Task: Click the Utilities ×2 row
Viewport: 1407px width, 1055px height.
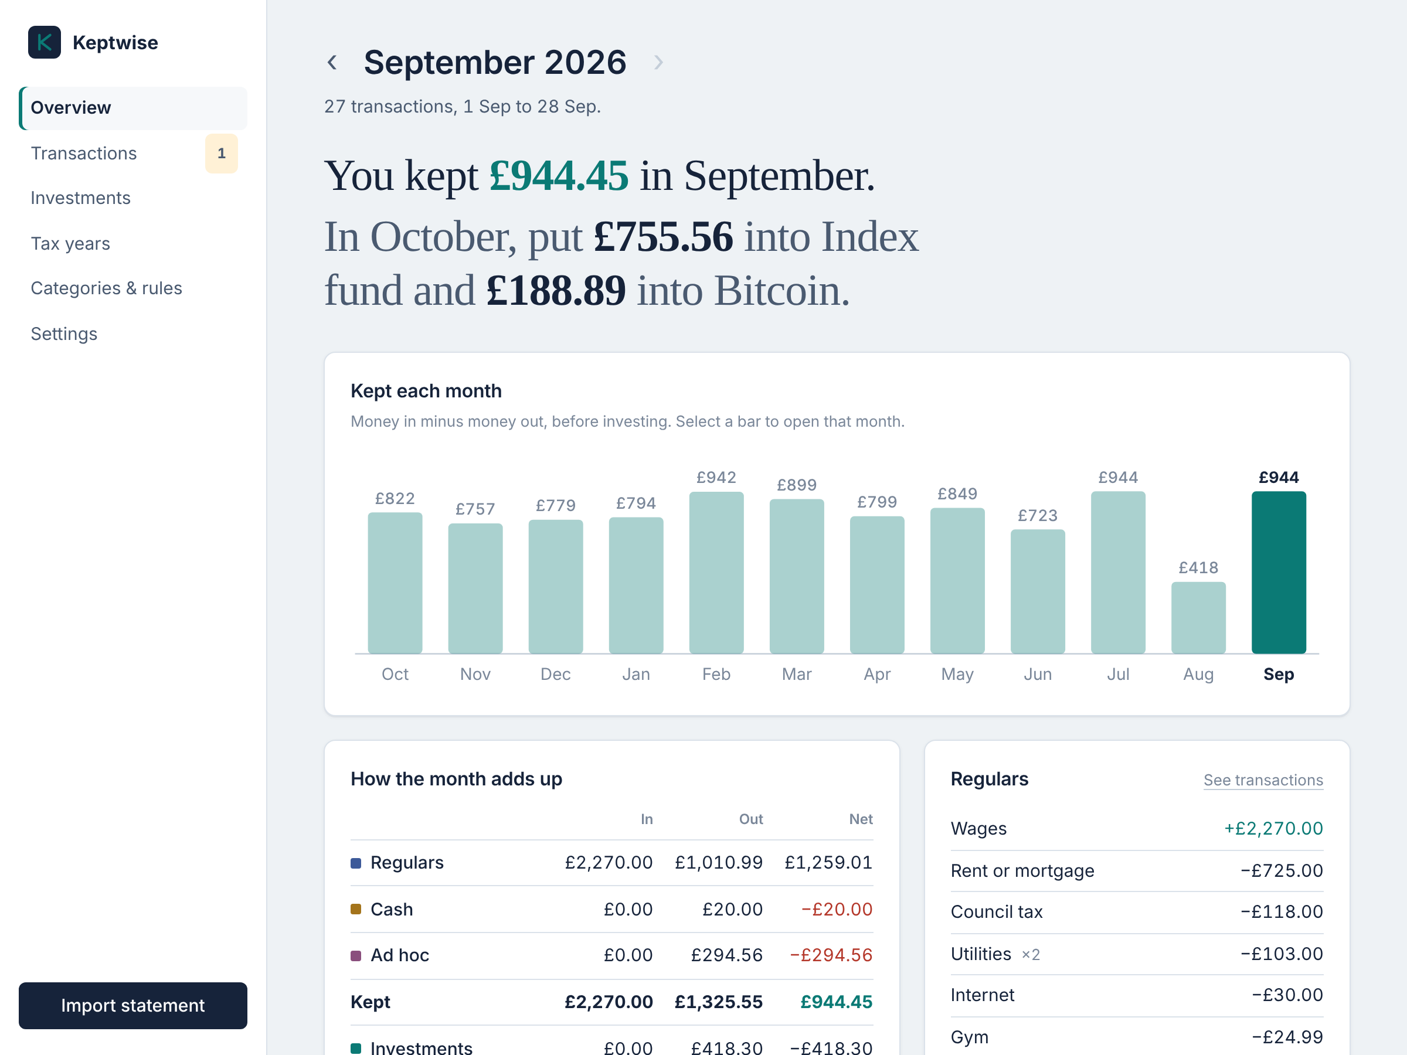Action: 1137,955
